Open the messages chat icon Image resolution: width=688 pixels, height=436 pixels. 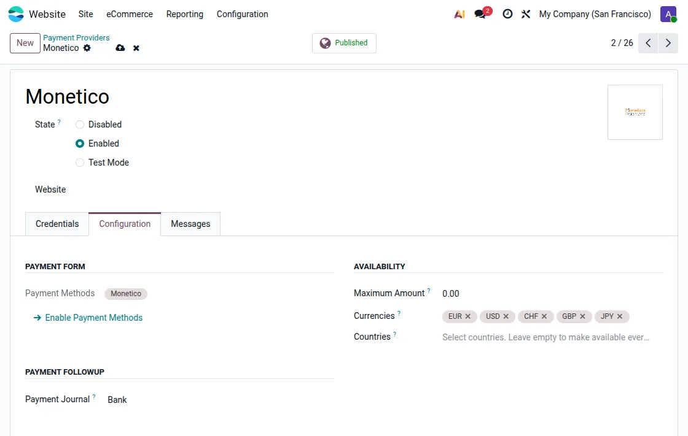(x=480, y=14)
